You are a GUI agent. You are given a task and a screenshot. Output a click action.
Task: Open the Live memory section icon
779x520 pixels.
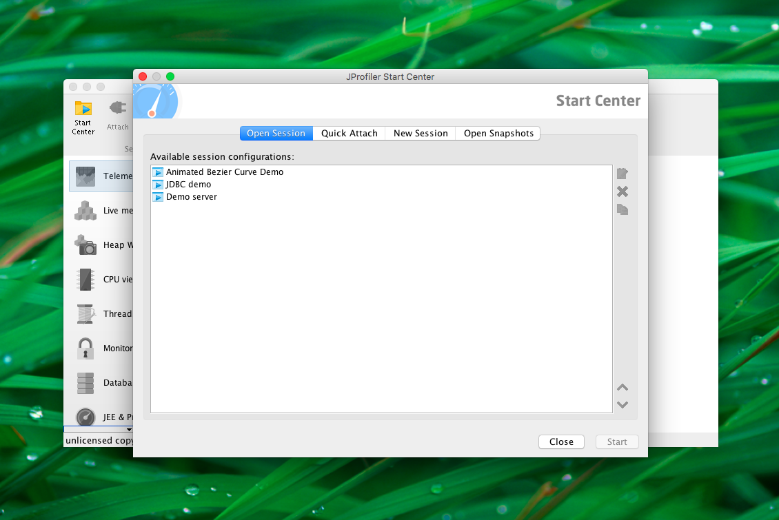tap(85, 210)
